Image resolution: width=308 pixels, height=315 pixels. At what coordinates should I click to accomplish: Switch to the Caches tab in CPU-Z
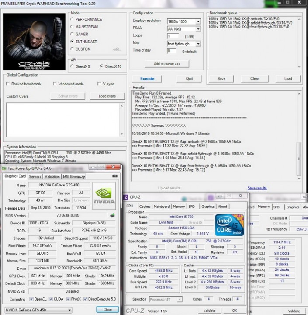(x=145, y=206)
